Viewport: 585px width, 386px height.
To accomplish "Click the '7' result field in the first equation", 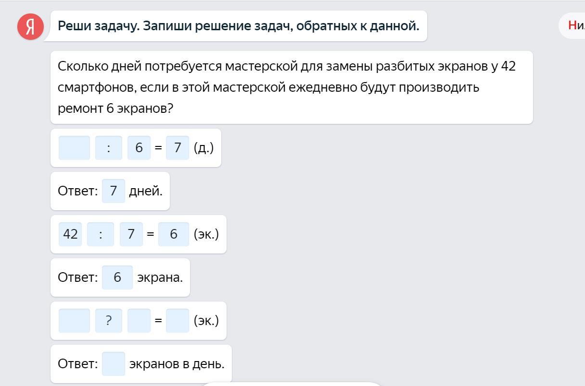I will [178, 148].
